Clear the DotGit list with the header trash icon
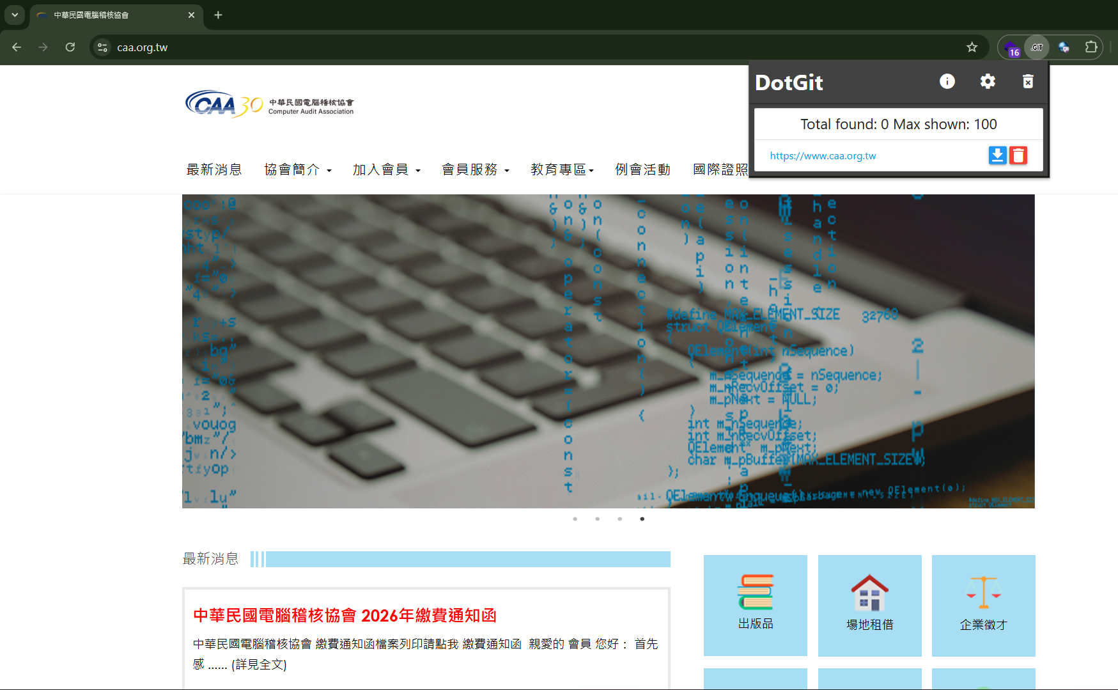 coord(1028,81)
